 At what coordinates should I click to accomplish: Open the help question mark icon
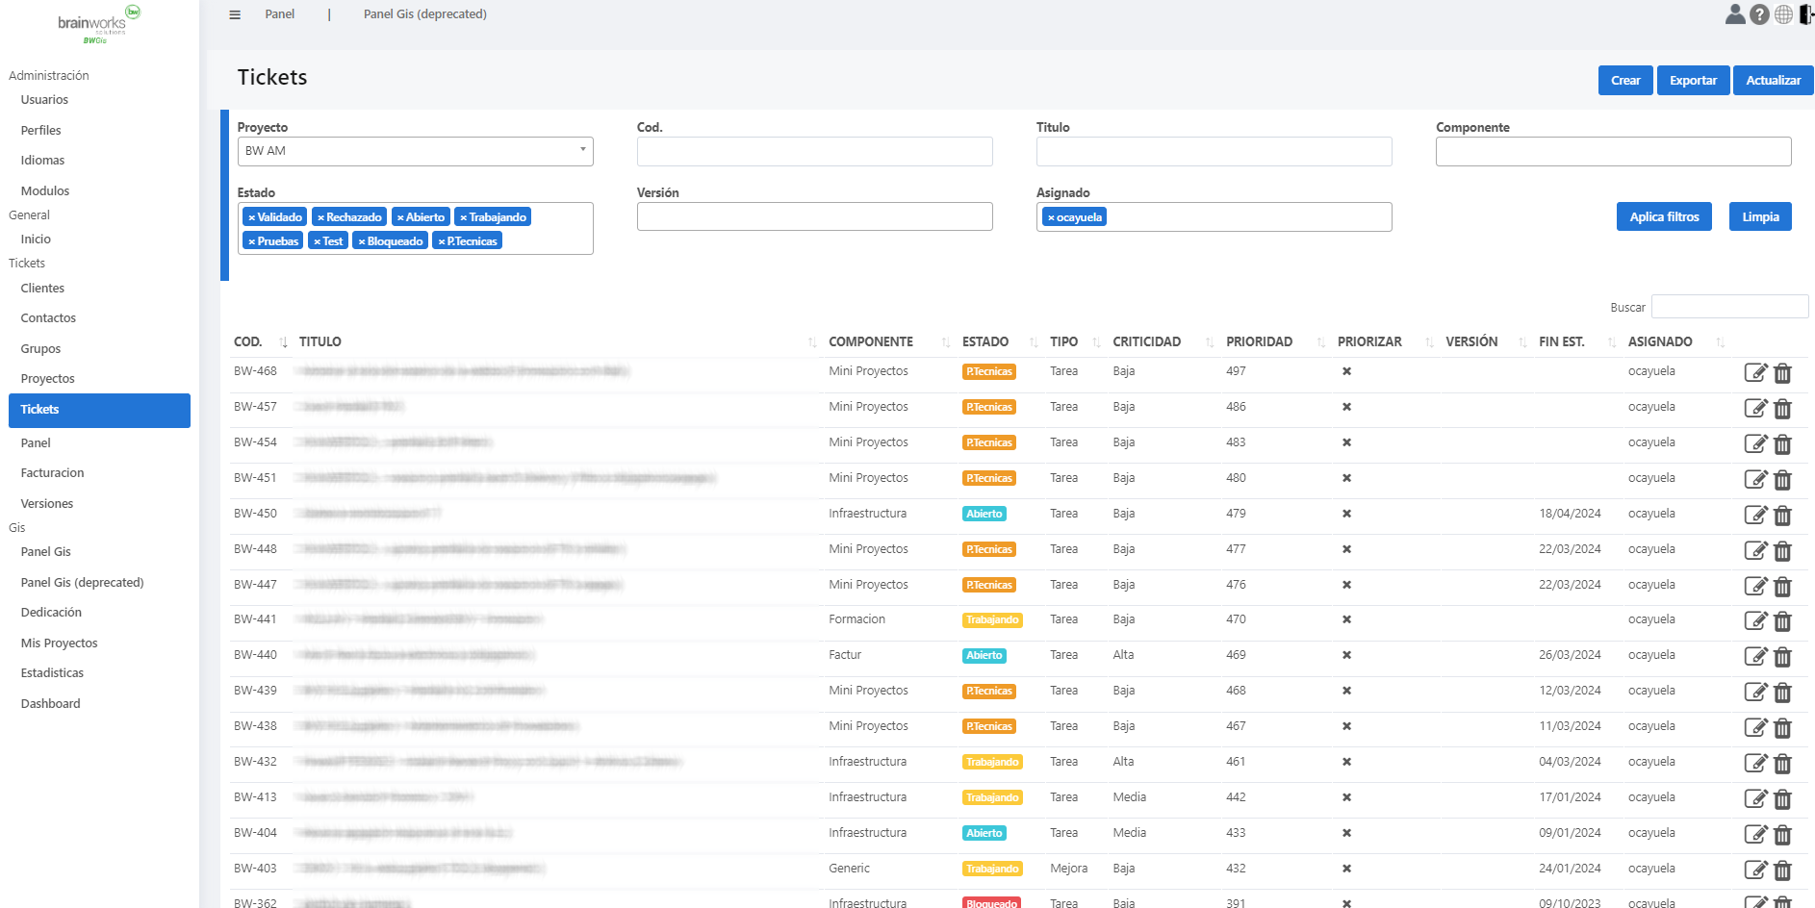[1759, 14]
